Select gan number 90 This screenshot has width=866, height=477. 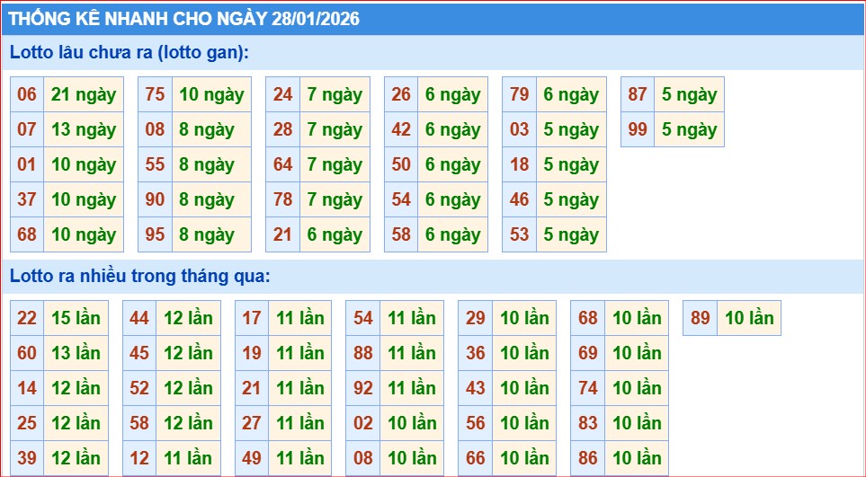[155, 199]
